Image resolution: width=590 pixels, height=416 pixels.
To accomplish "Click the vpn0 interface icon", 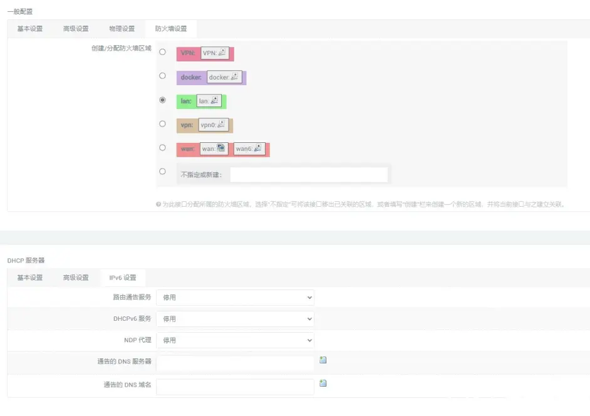I will (221, 124).
